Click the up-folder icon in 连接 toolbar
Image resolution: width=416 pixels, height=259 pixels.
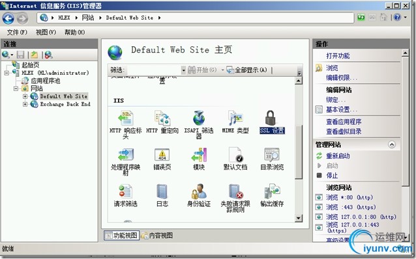(34, 55)
